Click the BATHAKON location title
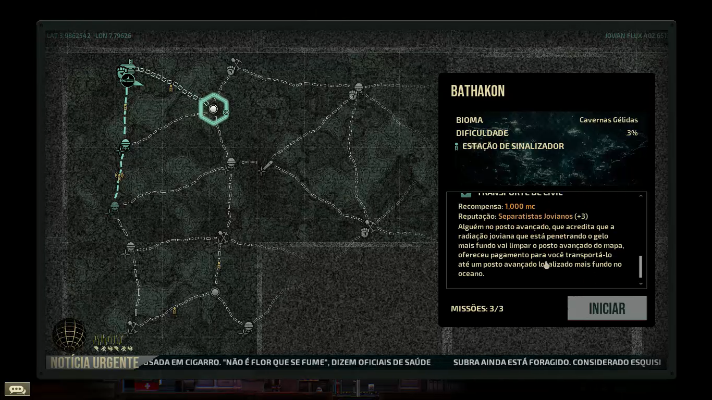The height and width of the screenshot is (400, 712). pyautogui.click(x=477, y=91)
